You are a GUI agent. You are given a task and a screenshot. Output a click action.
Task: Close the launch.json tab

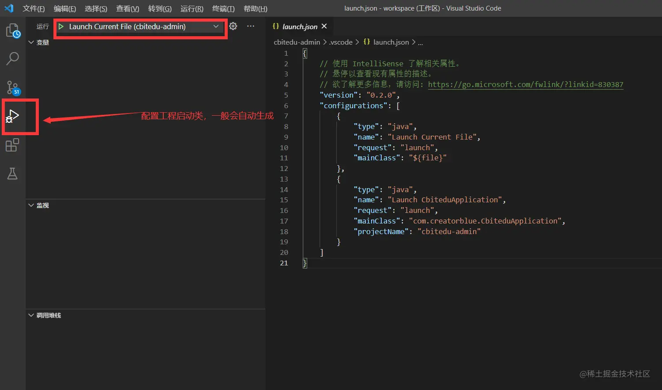(x=324, y=27)
